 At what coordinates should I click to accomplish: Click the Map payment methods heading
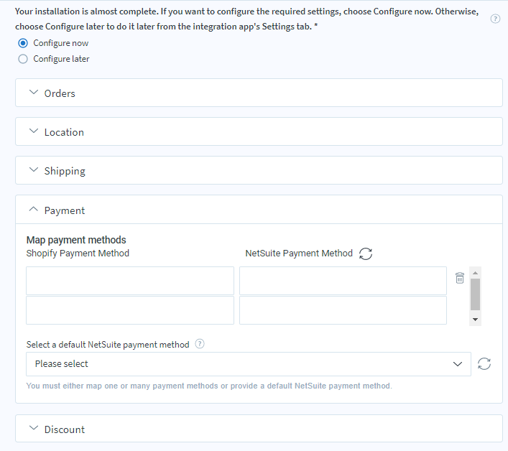[76, 240]
